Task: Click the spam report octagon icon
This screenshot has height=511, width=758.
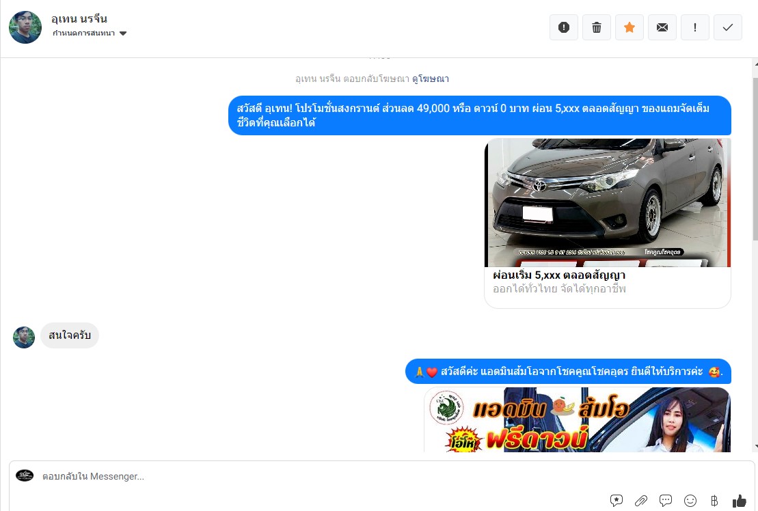Action: [564, 27]
